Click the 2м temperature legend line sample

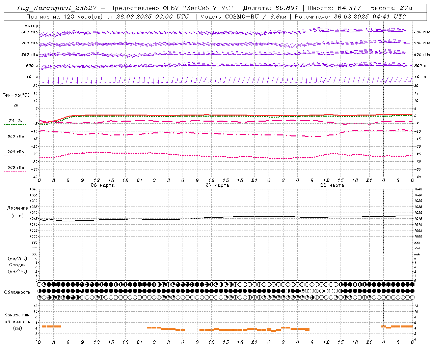(x=16, y=109)
